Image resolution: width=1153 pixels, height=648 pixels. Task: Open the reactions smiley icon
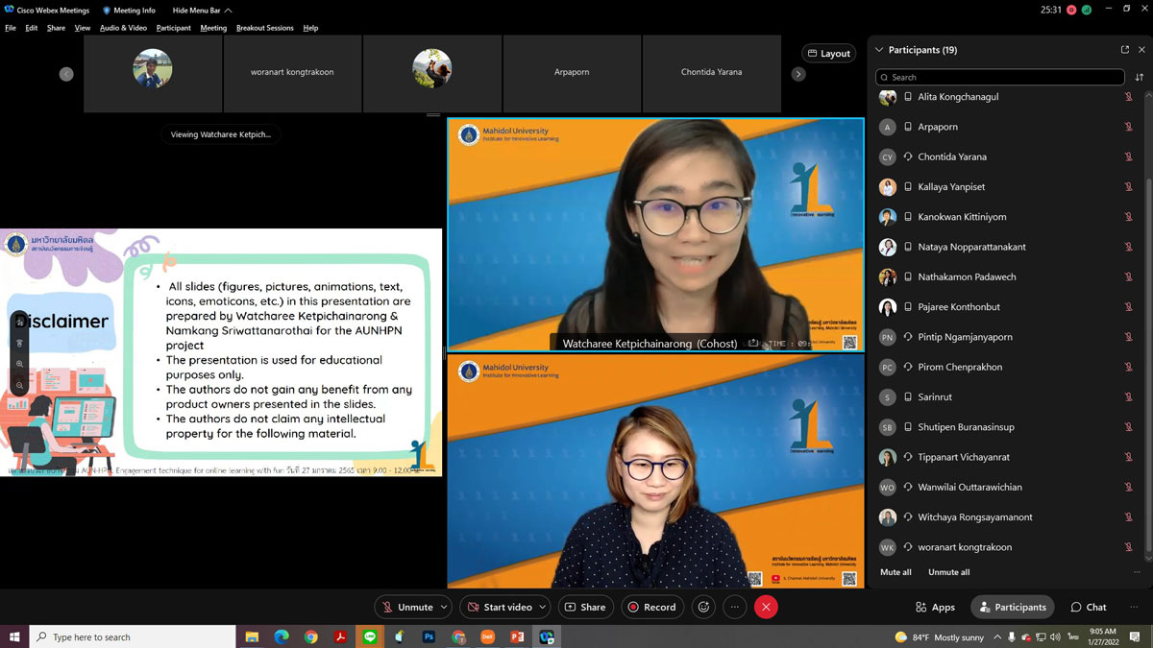[703, 607]
